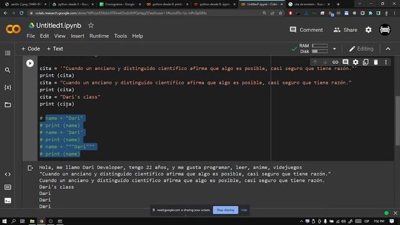Open the user account avatar
The height and width of the screenshot is (225, 400).
click(385, 30)
